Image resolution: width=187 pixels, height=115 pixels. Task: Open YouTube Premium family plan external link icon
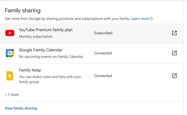coord(174,33)
